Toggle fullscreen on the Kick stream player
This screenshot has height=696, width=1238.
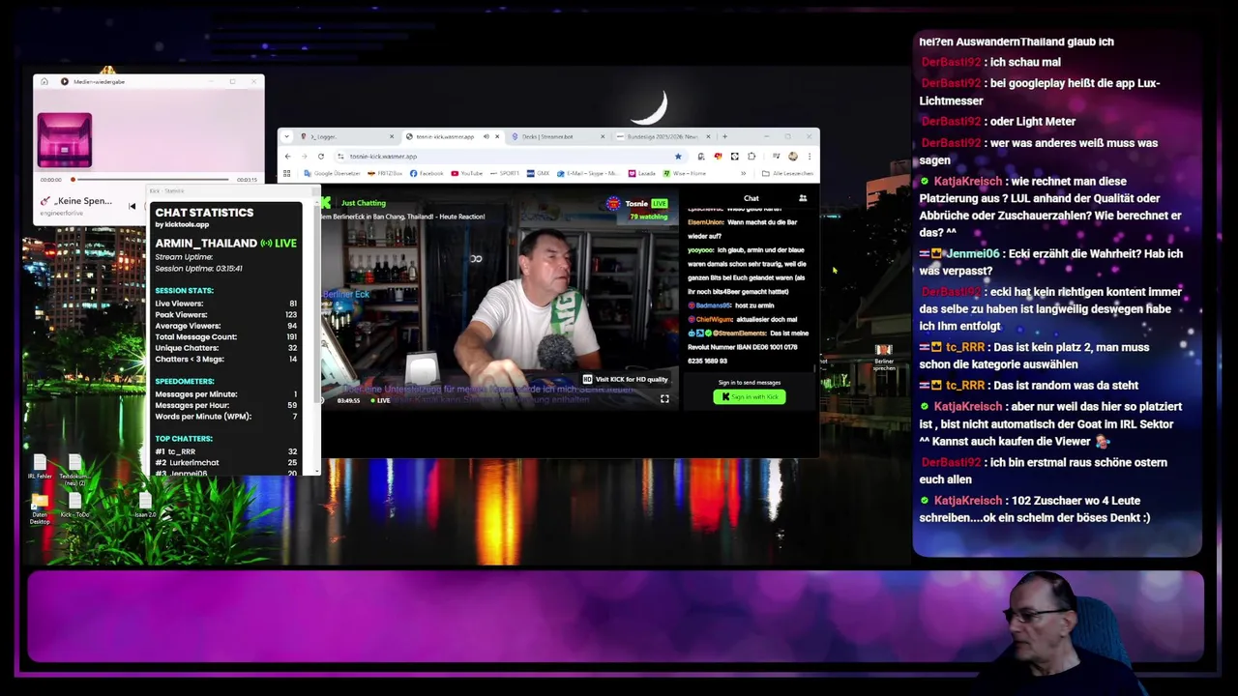[664, 399]
